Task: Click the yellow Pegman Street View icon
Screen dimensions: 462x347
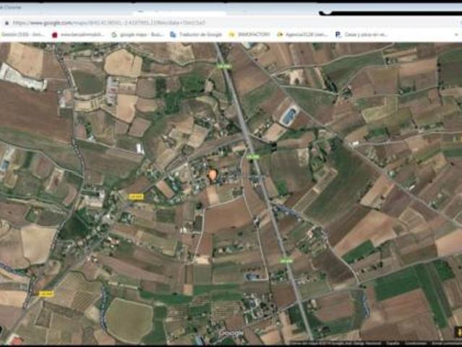Action: pos(458,332)
